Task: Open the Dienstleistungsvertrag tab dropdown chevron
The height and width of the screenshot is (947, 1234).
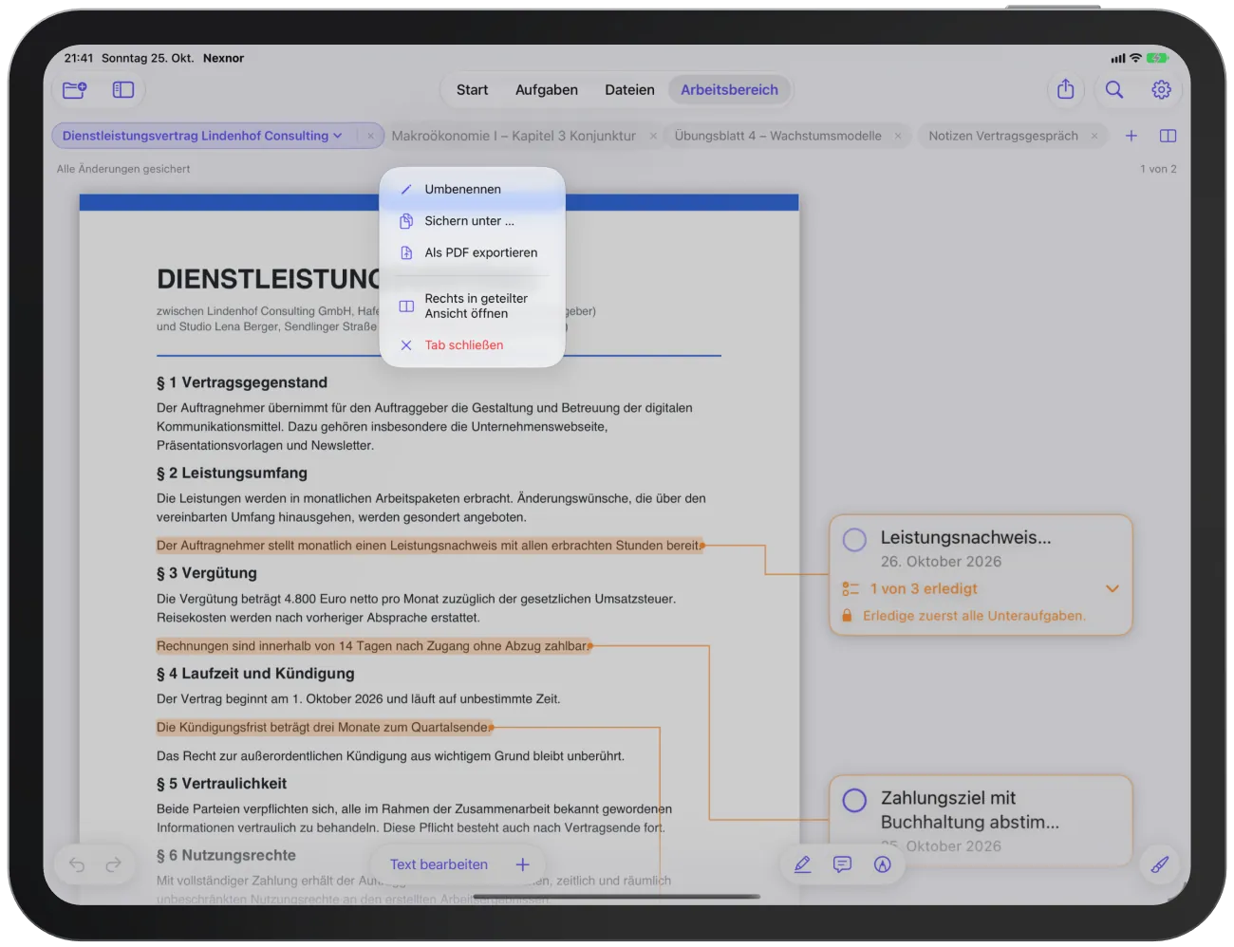Action: tap(337, 136)
